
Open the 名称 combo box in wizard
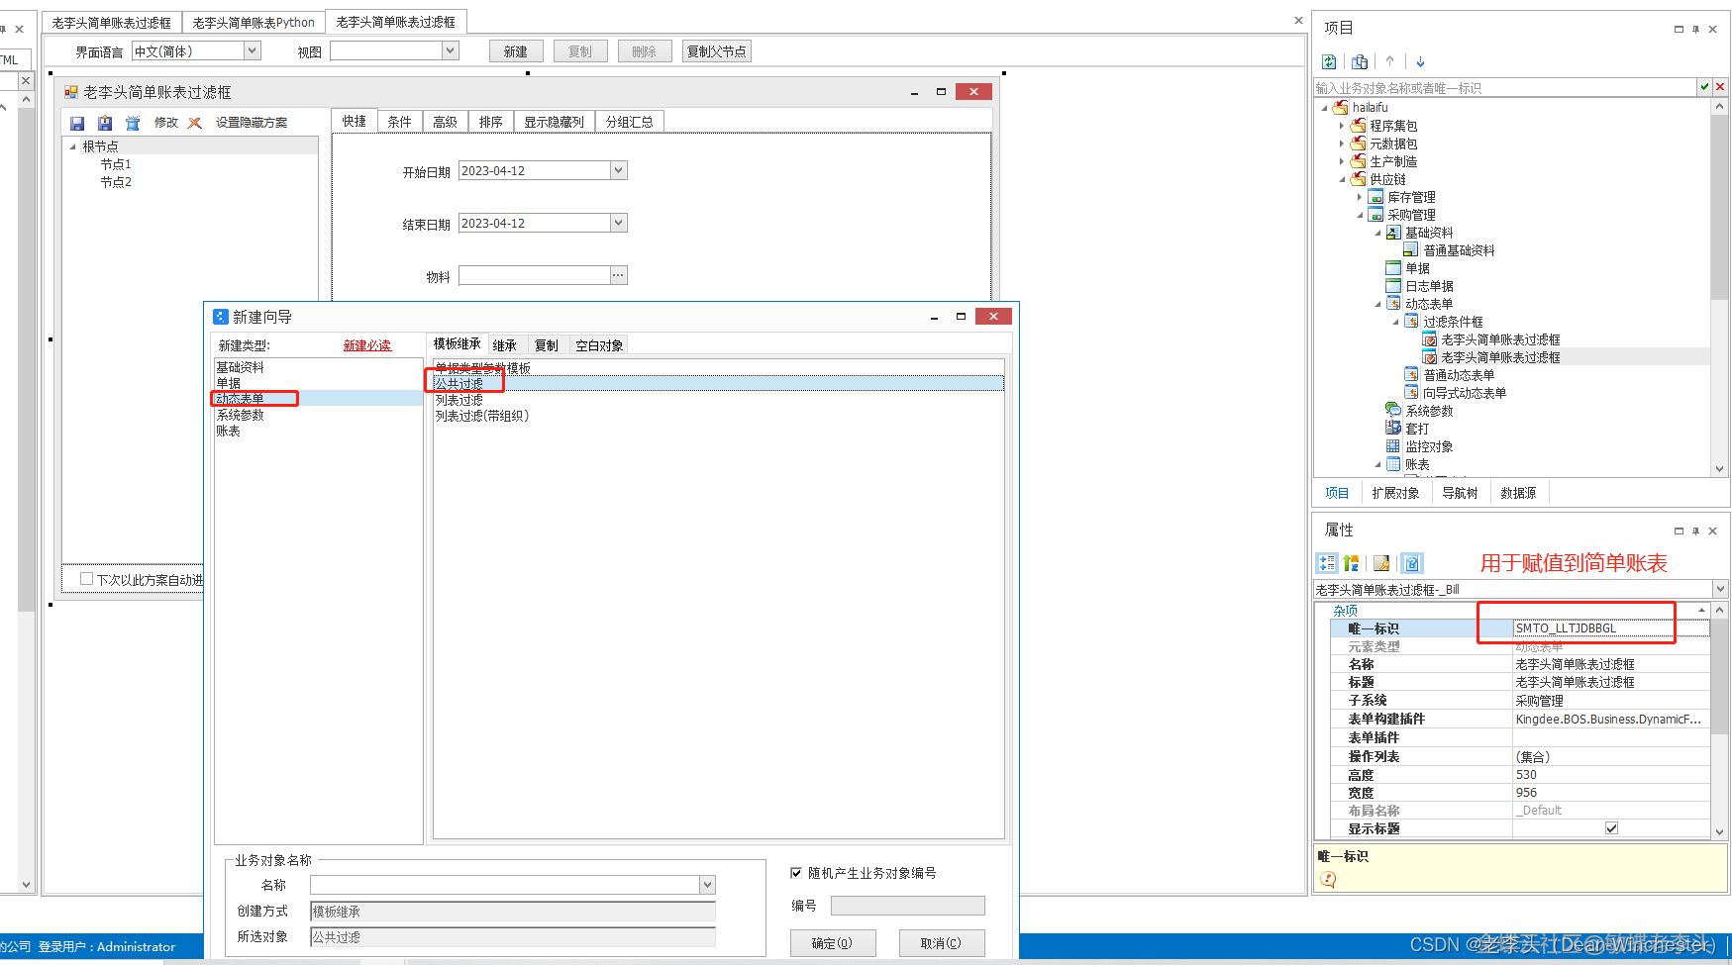click(707, 885)
